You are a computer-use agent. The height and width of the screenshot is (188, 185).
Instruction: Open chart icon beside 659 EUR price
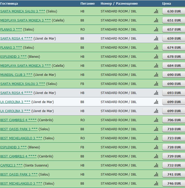pyautogui.click(x=156, y=38)
